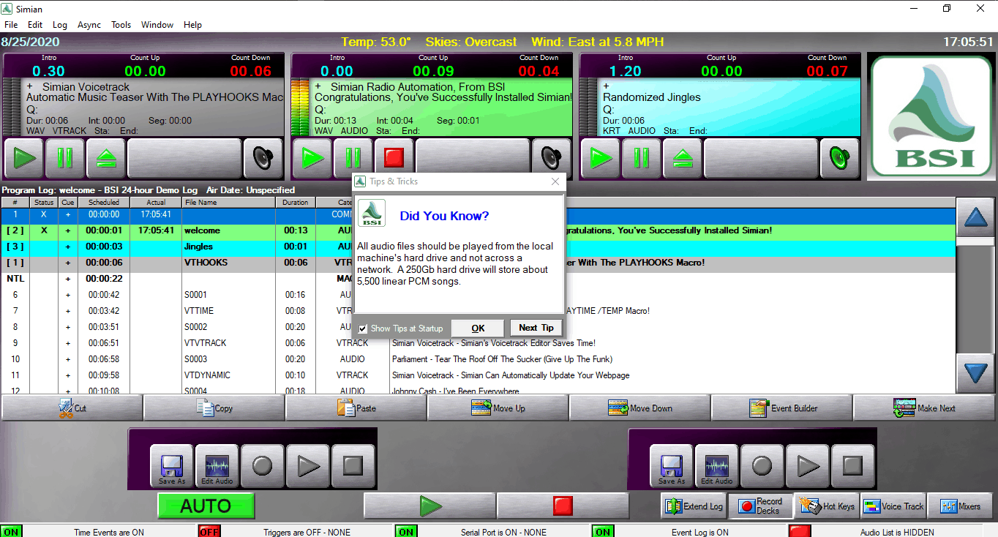Screen dimensions: 998x537
Task: Click Next Tip in the dialog
Action: [x=536, y=328]
